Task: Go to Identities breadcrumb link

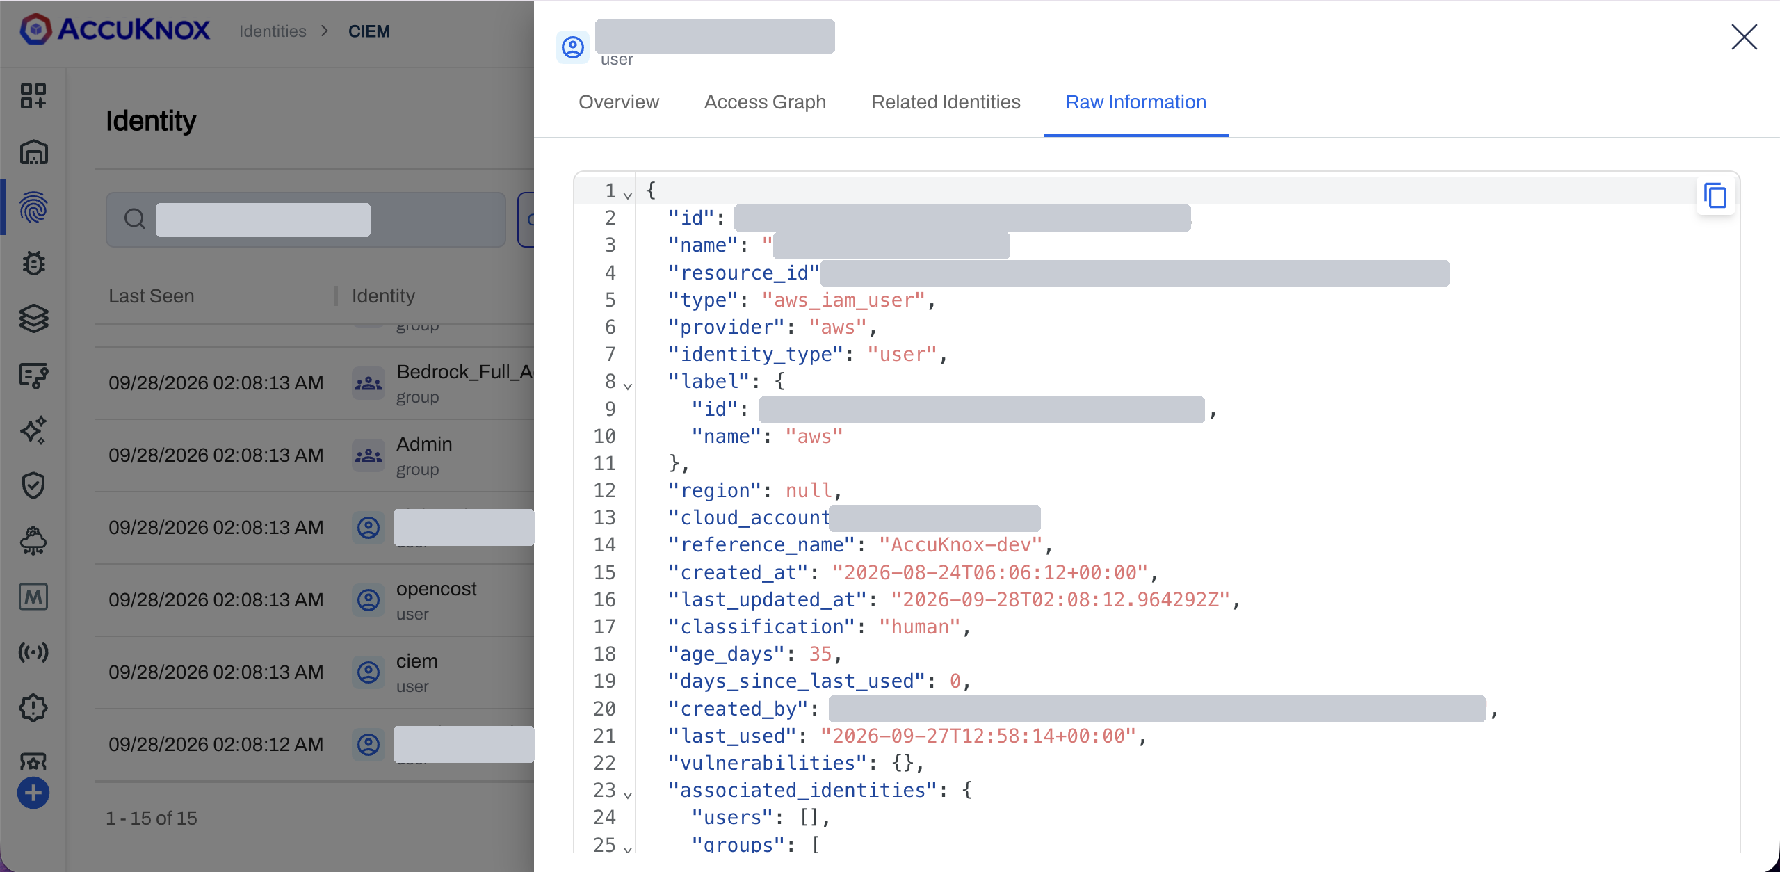Action: click(x=273, y=31)
